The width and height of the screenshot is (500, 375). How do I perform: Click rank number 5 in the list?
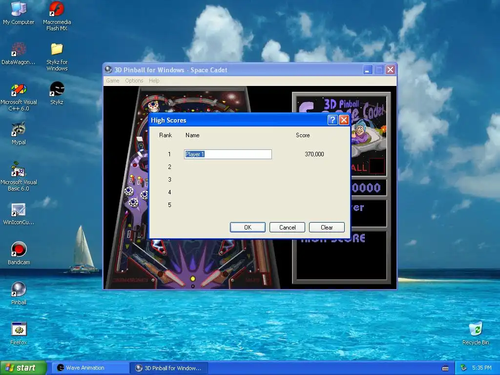click(169, 205)
